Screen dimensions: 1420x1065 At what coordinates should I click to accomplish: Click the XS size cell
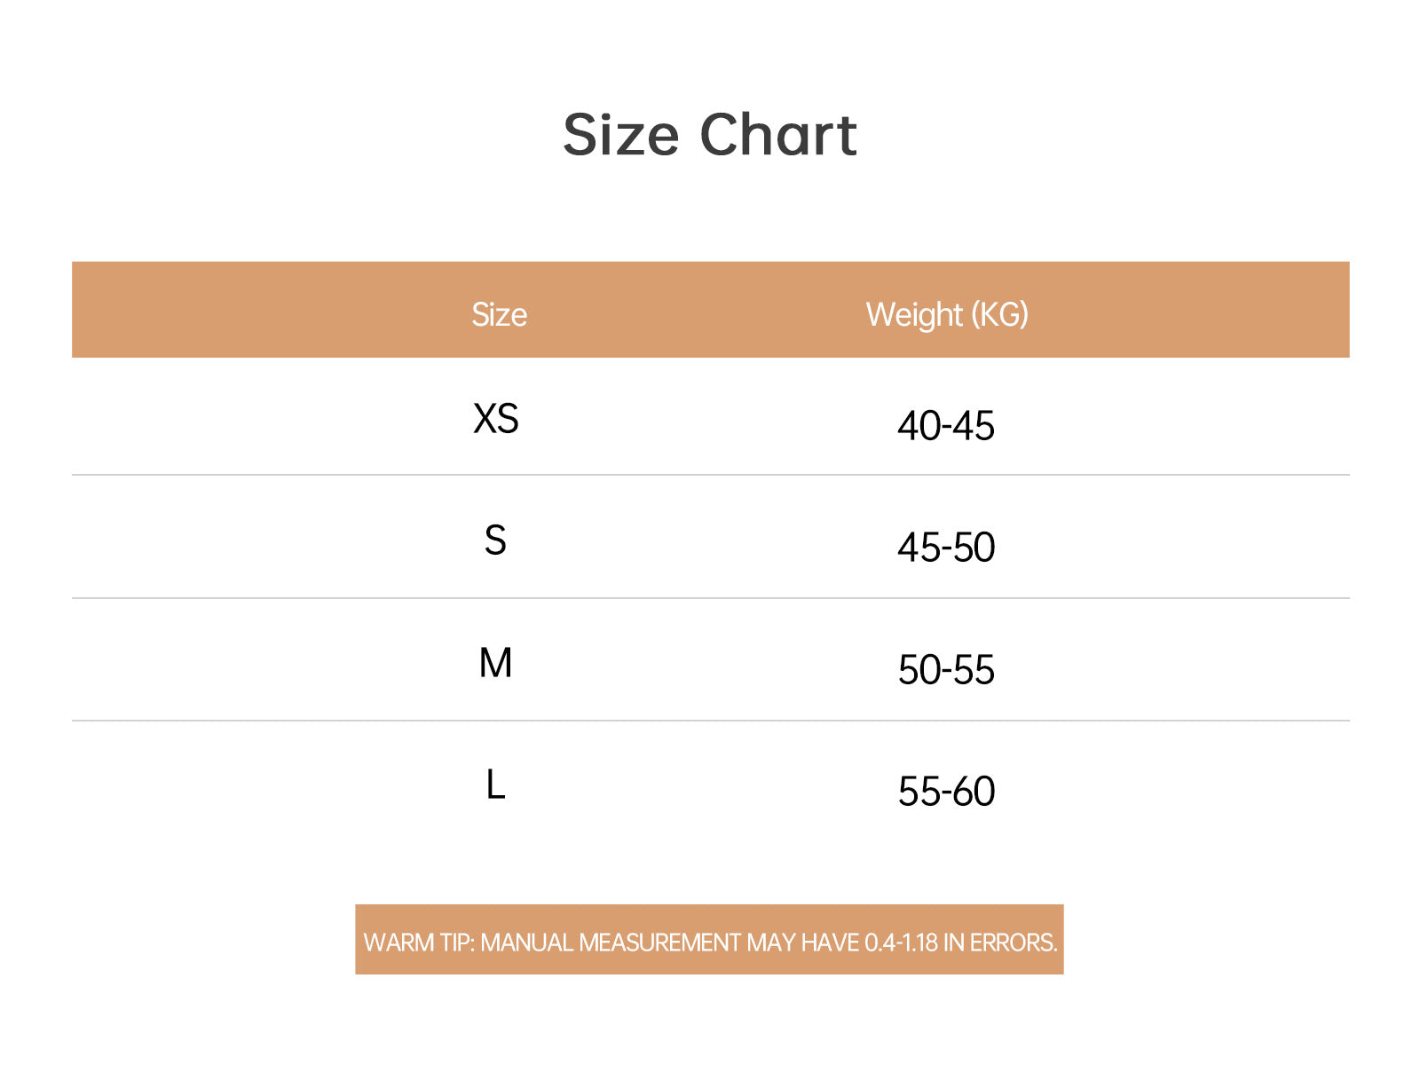point(496,419)
